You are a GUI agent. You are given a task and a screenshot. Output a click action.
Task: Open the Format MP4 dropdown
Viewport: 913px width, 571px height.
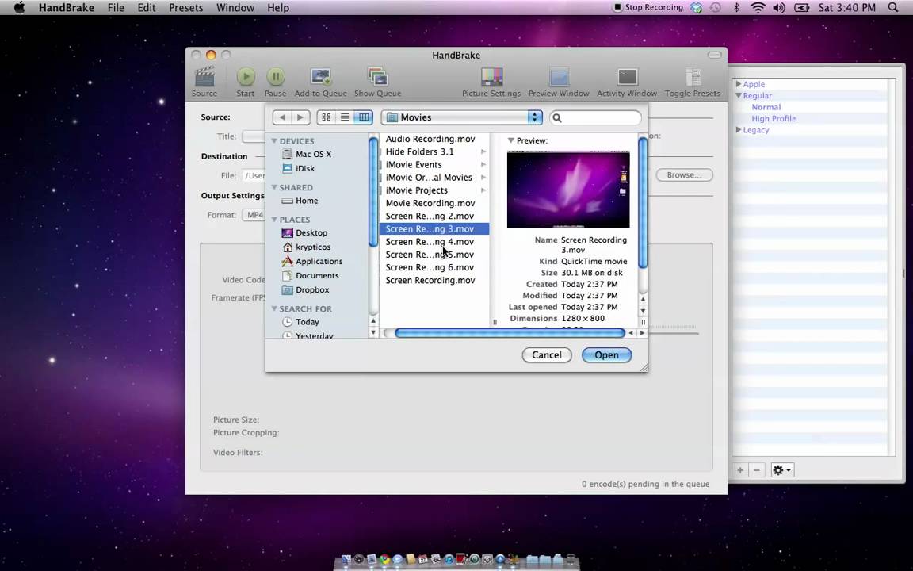pos(254,215)
